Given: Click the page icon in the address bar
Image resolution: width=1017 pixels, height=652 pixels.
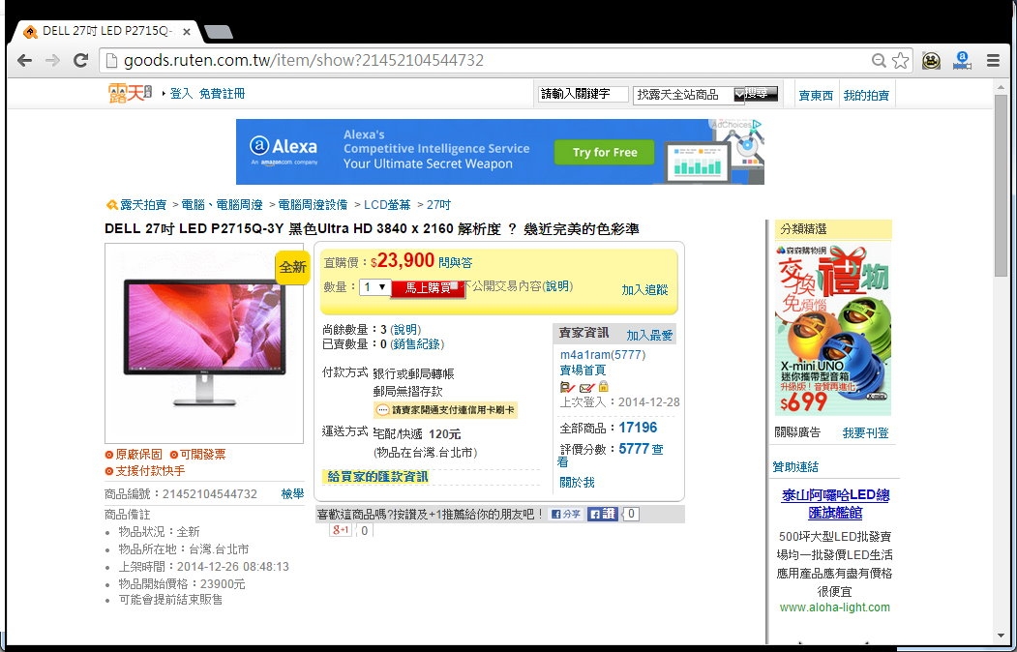Looking at the screenshot, I should (x=111, y=61).
